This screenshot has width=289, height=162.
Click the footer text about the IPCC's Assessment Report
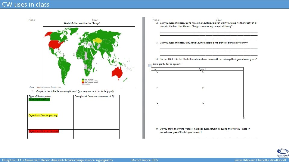[57, 160]
